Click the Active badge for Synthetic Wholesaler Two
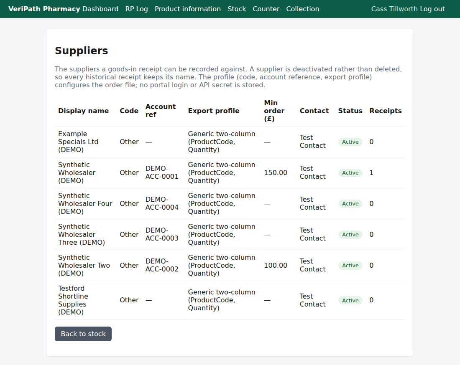 point(350,266)
